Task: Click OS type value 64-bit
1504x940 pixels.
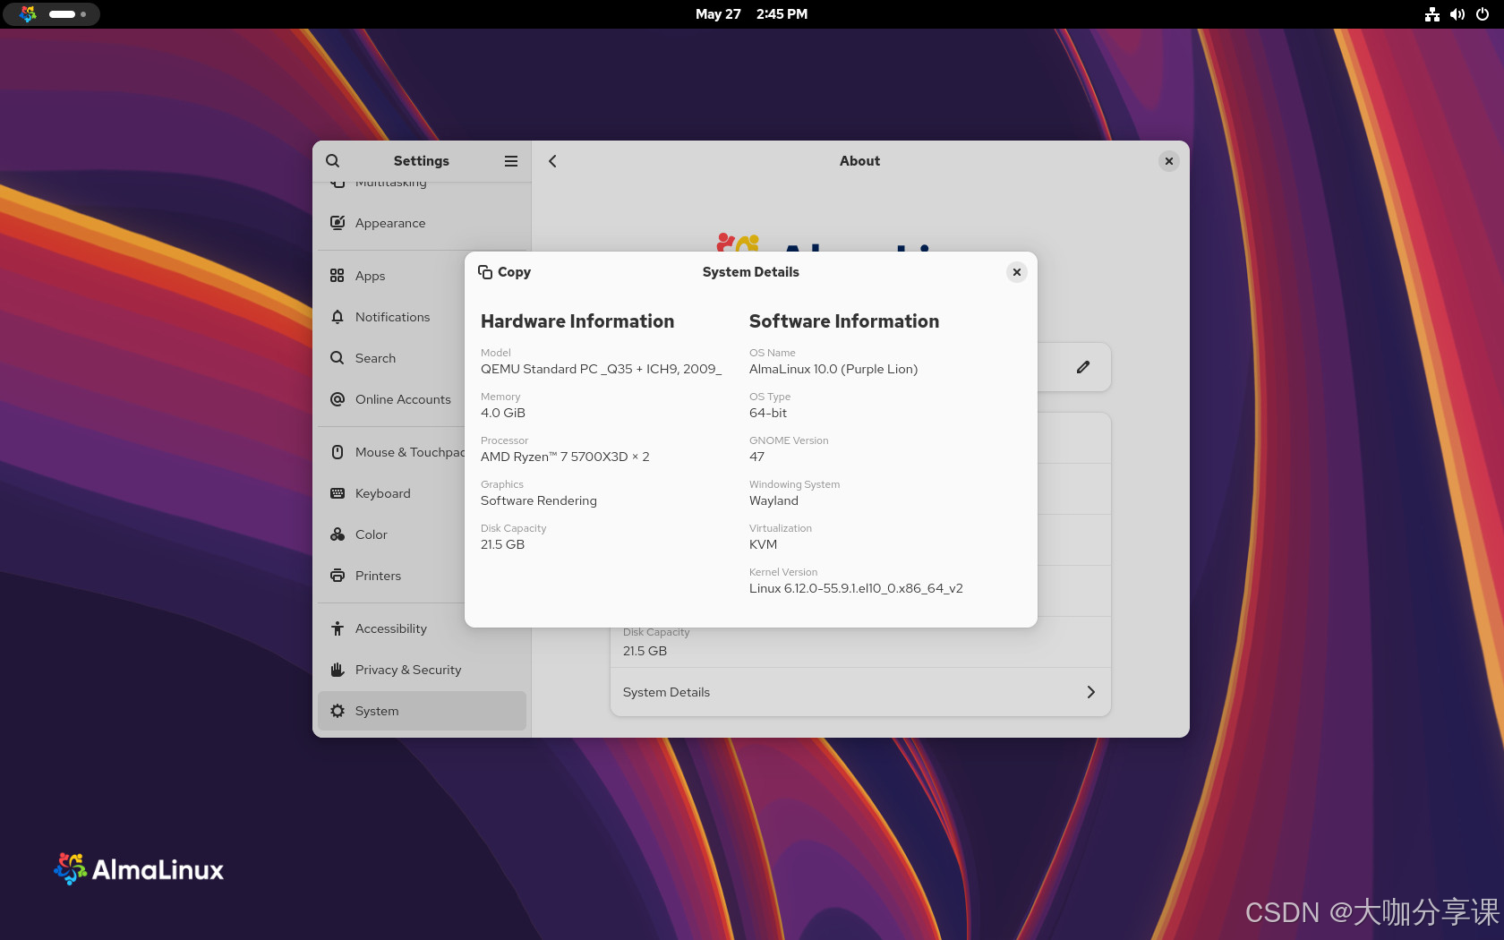Action: [768, 413]
